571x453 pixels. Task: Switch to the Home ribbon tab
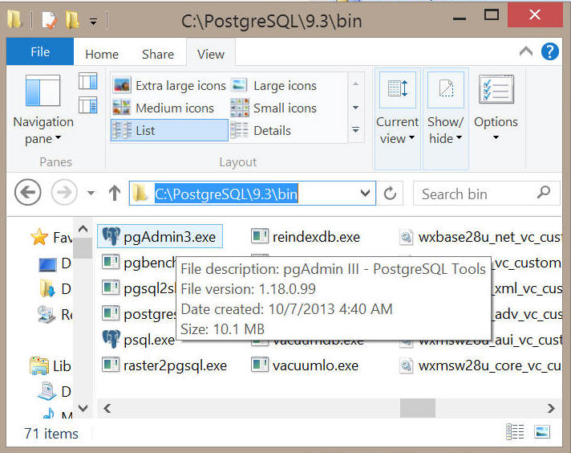point(102,55)
